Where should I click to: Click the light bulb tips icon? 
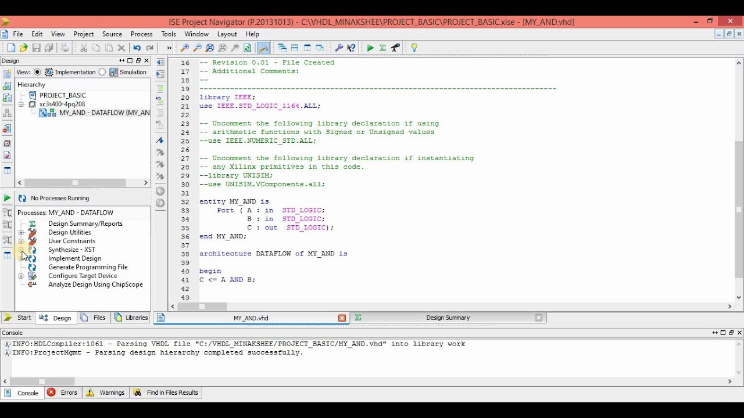click(414, 48)
